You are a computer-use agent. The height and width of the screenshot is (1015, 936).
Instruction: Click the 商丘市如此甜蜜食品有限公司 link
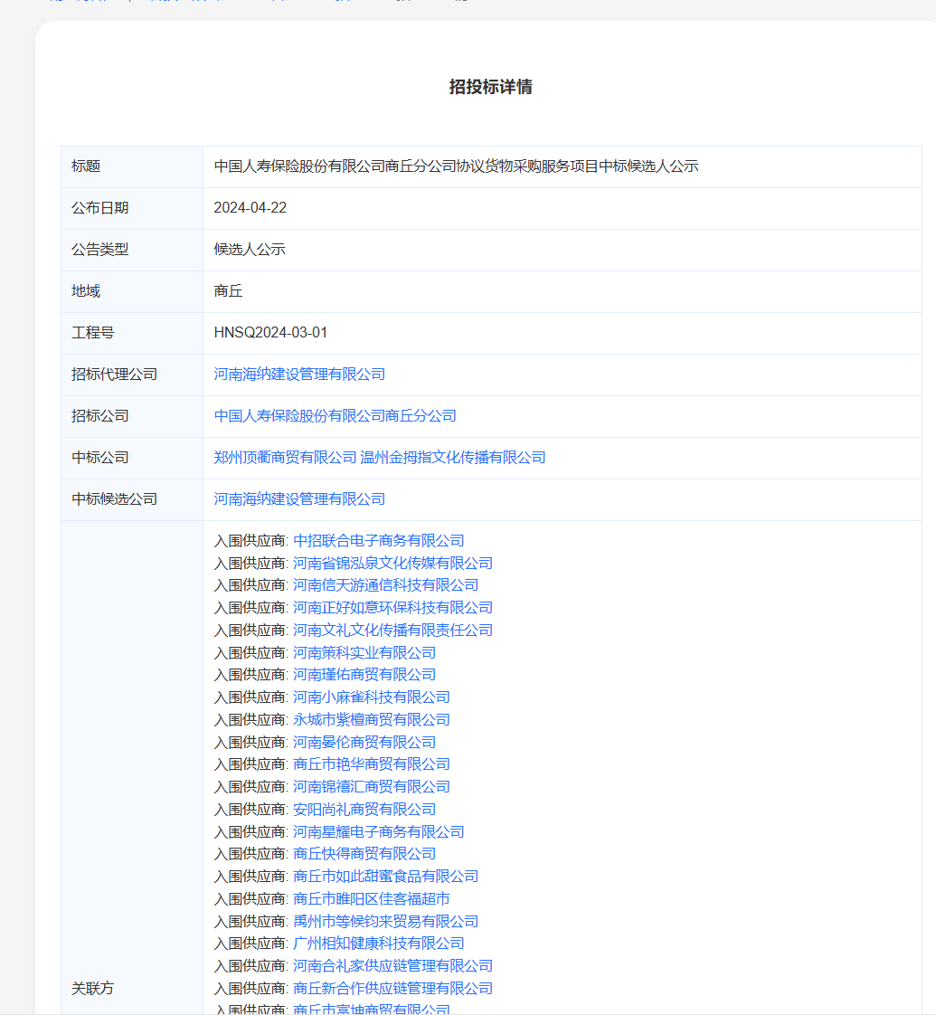(385, 877)
